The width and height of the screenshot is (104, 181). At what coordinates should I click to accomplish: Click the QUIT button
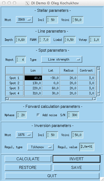pos(52,176)
